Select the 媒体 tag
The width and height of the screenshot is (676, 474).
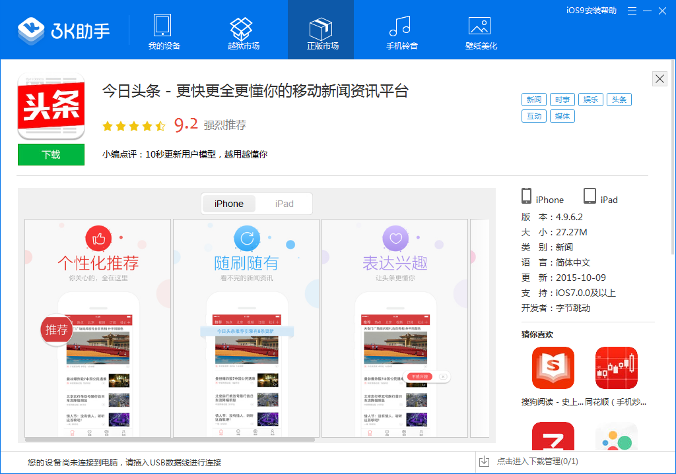click(562, 116)
